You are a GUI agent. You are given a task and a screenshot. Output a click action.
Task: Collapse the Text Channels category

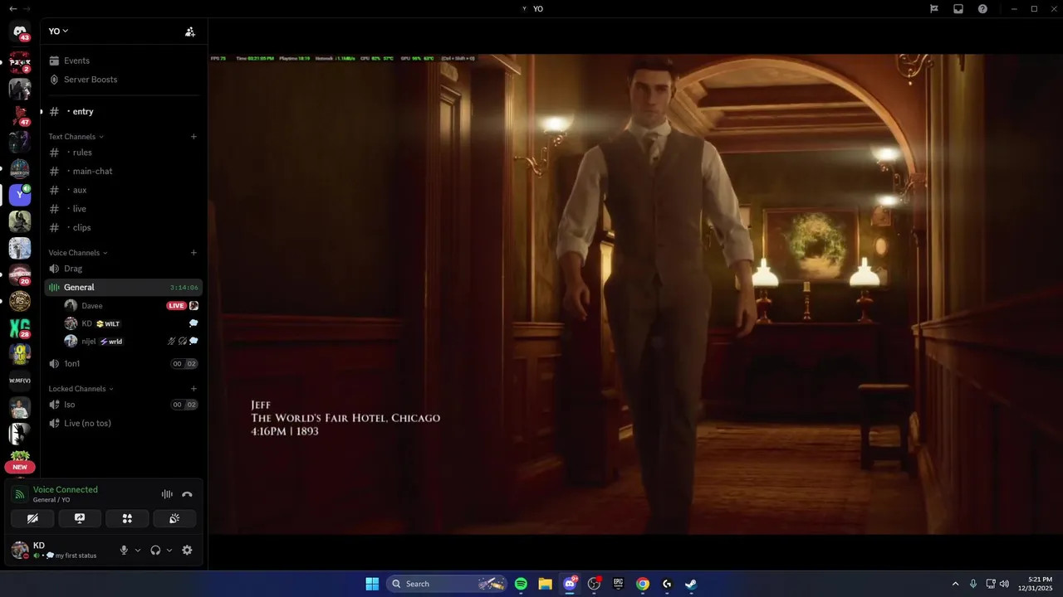(76, 137)
